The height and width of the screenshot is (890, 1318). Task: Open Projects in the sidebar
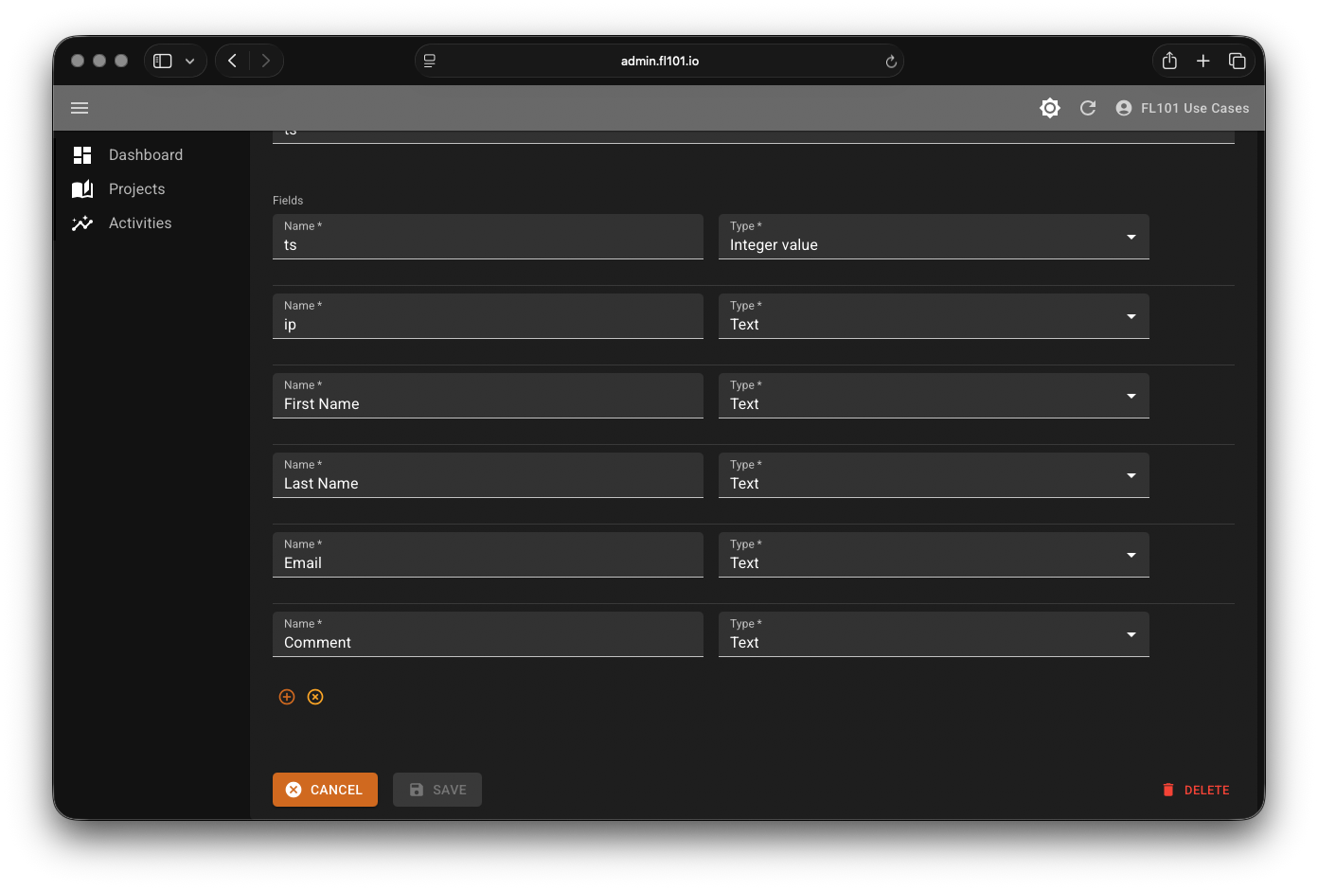(x=136, y=189)
